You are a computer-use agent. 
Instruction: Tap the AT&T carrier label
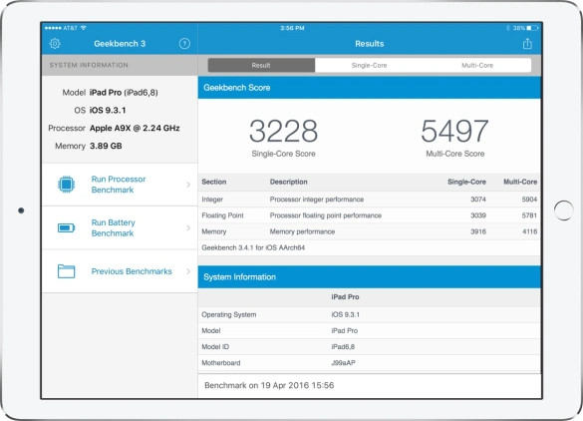click(x=70, y=28)
